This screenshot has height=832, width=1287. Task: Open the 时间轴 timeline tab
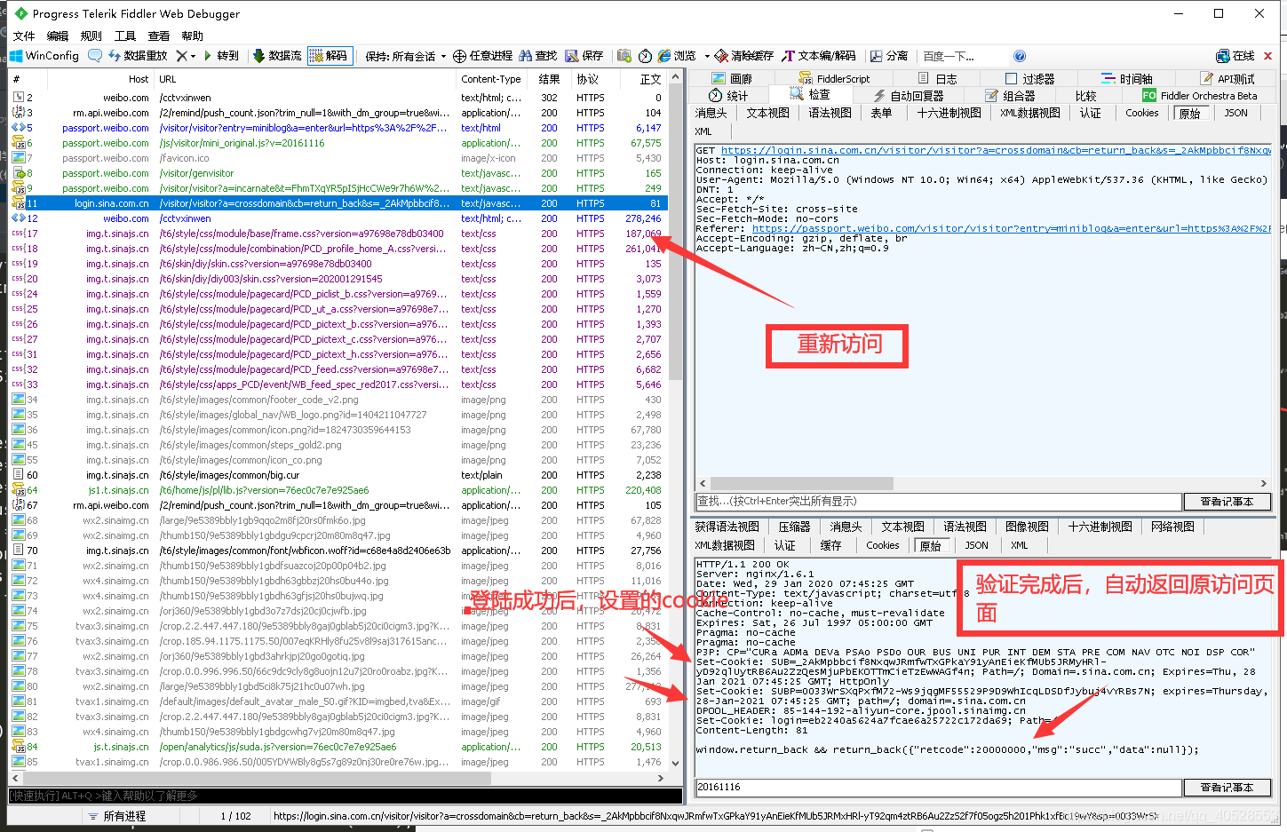pos(1126,79)
